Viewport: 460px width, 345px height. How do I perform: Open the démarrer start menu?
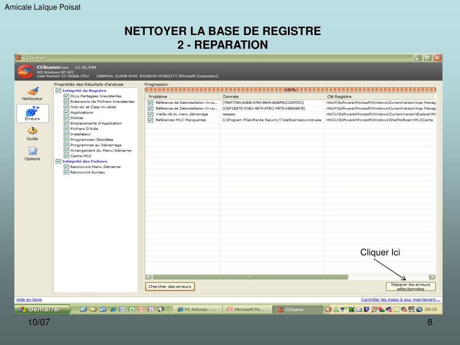42,309
